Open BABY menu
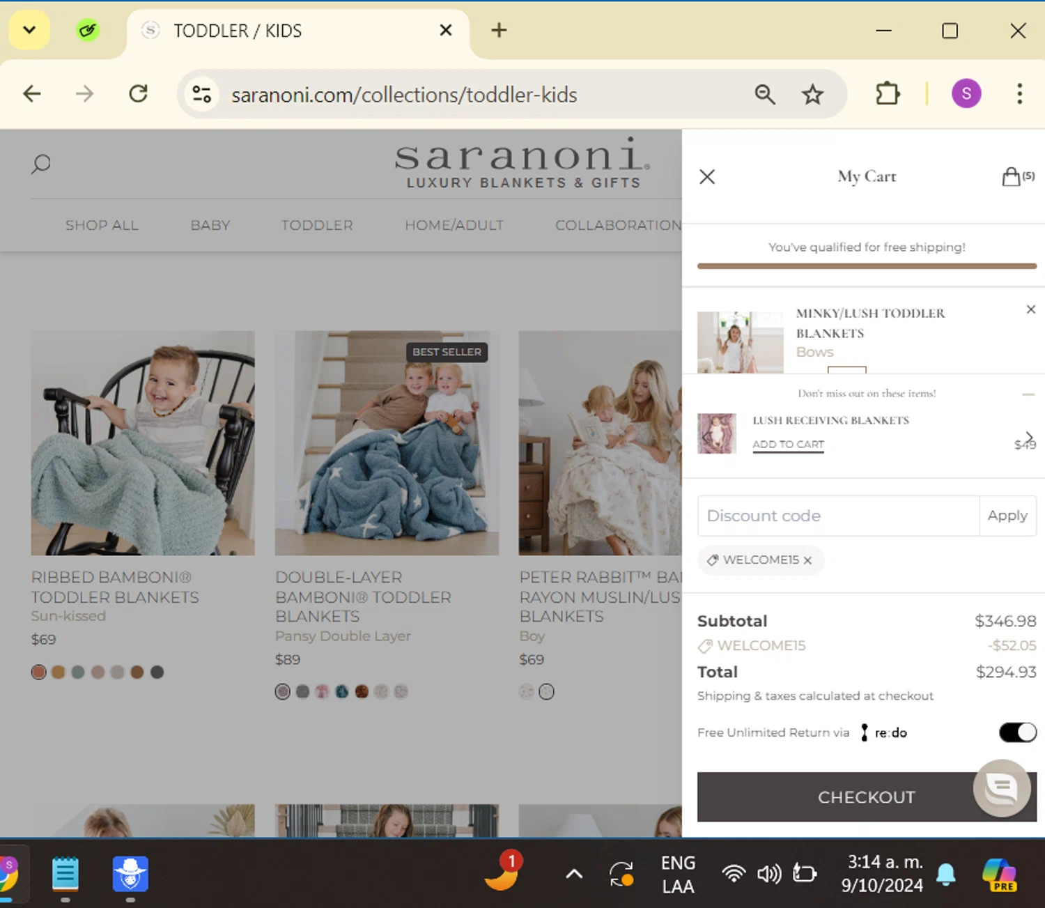The image size is (1045, 908). click(210, 225)
